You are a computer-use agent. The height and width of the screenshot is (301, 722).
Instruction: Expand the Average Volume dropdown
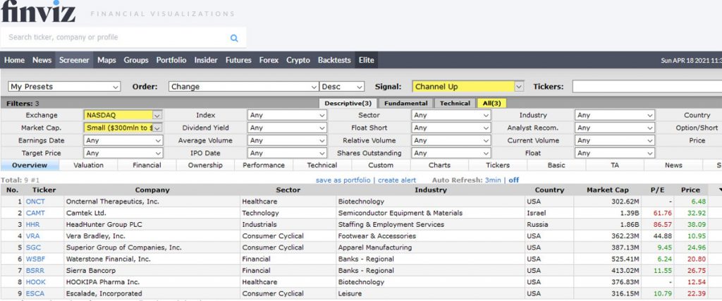pyautogui.click(x=287, y=140)
